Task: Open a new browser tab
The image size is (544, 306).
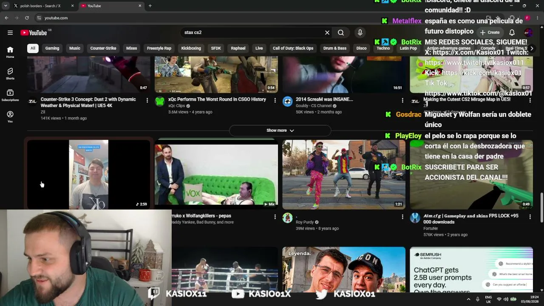Action: pos(150,6)
